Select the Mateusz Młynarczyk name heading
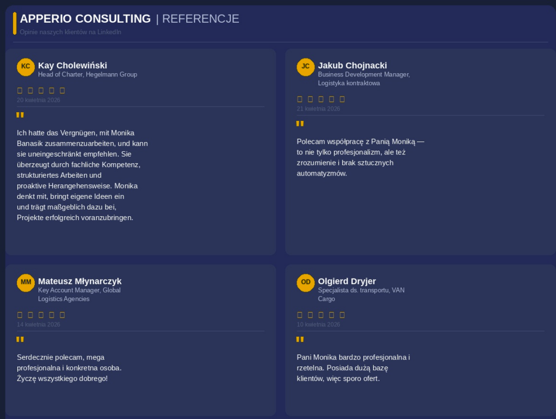The image size is (556, 419). (80, 281)
